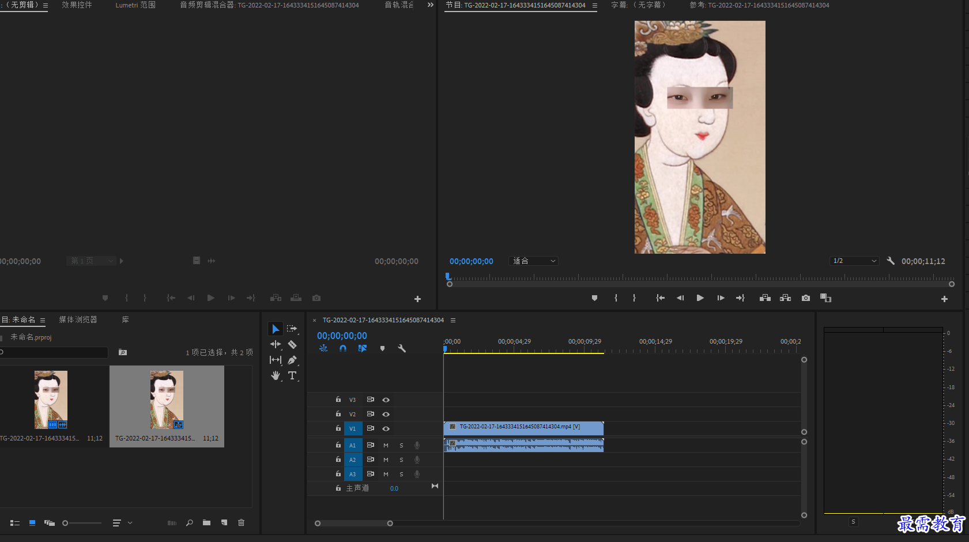
Task: Delete selected item with trash icon
Action: coord(241,523)
